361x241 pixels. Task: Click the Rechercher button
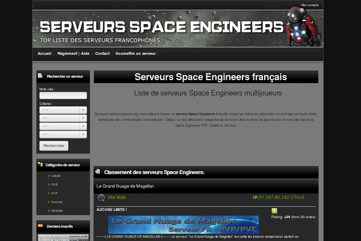pyautogui.click(x=54, y=146)
